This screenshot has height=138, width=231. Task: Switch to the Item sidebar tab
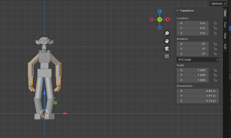tap(225, 13)
